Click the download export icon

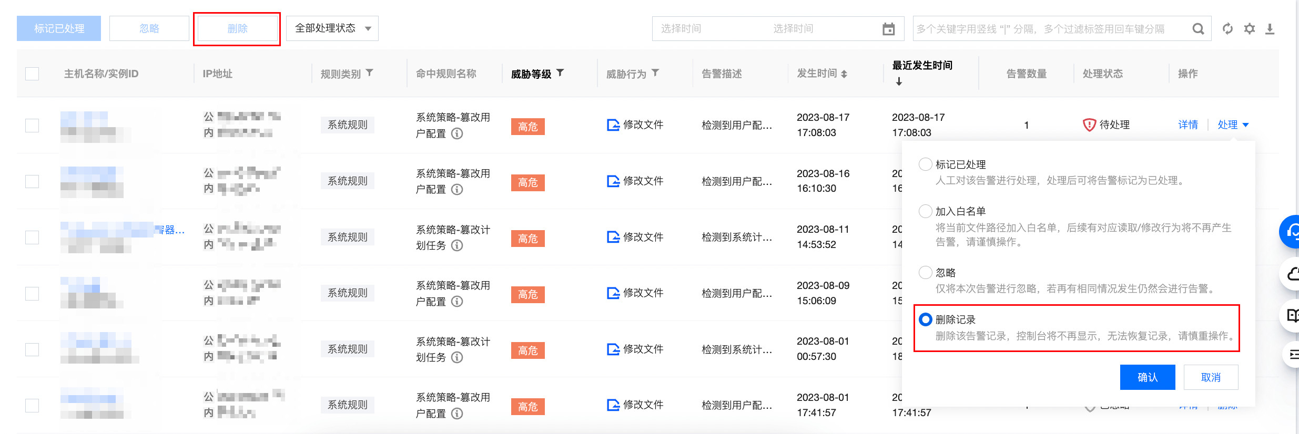click(x=1270, y=29)
